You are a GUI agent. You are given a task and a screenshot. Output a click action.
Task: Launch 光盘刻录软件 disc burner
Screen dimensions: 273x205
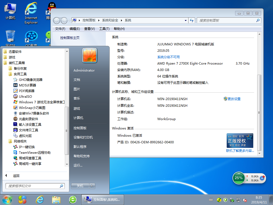coord(28,119)
